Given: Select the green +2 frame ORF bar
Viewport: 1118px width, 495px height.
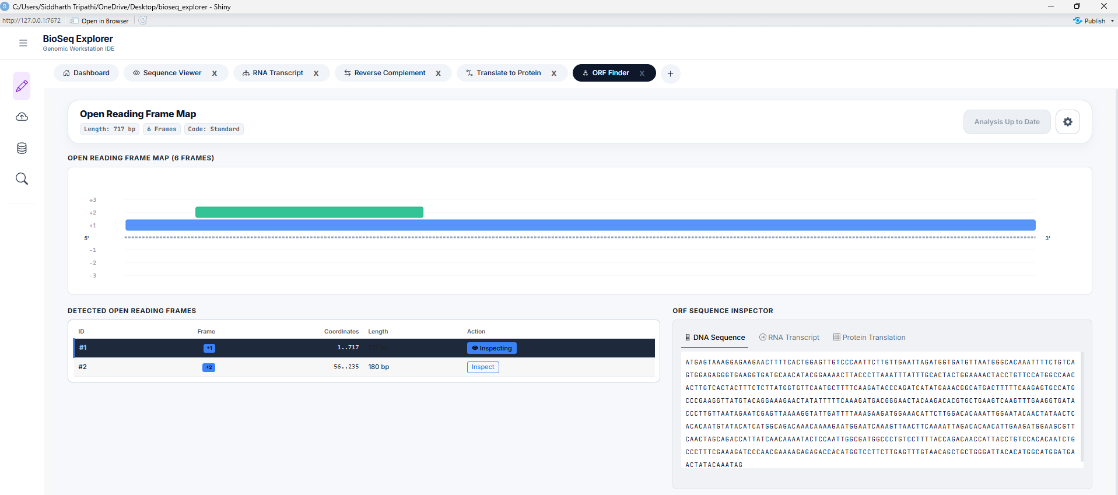Looking at the screenshot, I should point(309,212).
